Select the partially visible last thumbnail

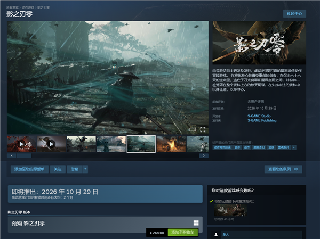[x=197, y=144]
